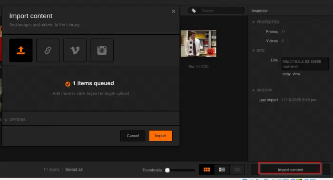Collapse the SITE section

click(258, 50)
